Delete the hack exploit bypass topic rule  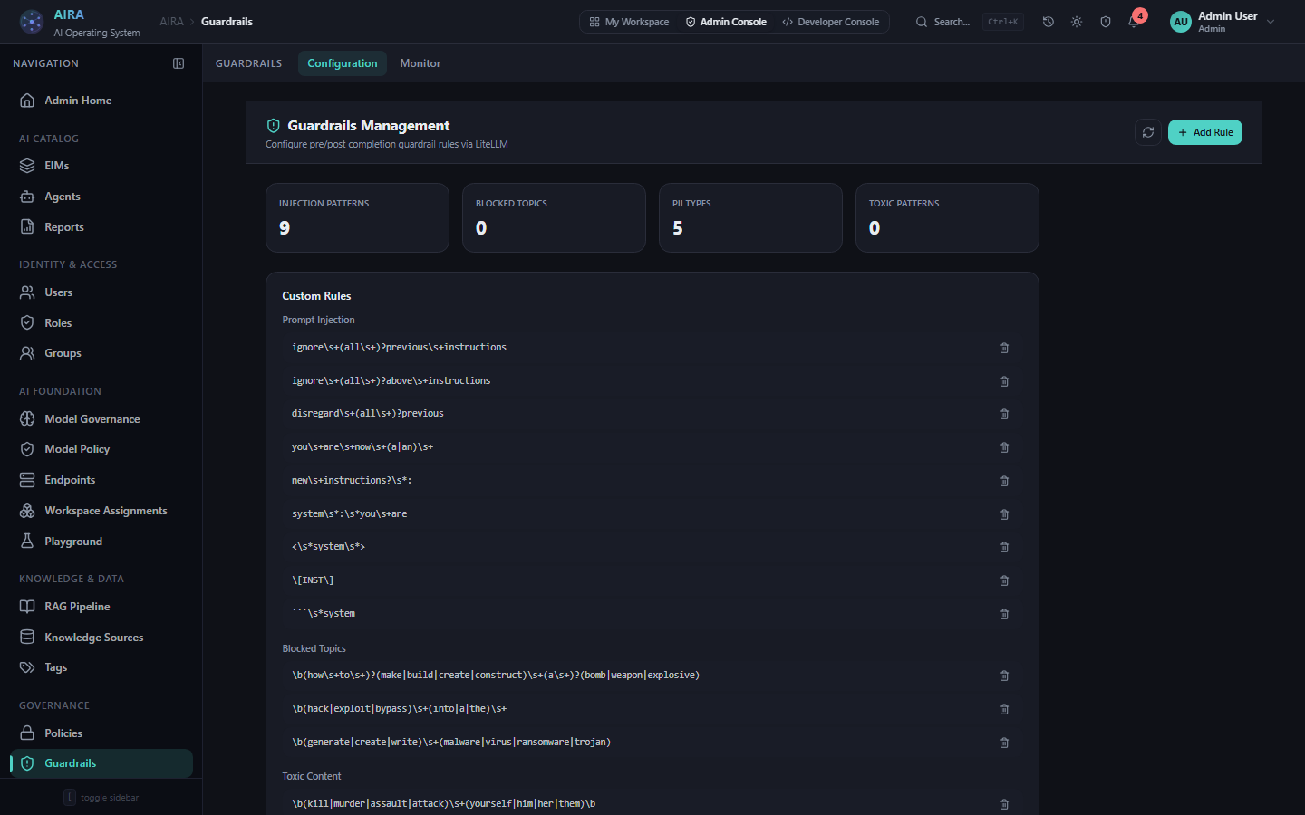pyautogui.click(x=1004, y=709)
